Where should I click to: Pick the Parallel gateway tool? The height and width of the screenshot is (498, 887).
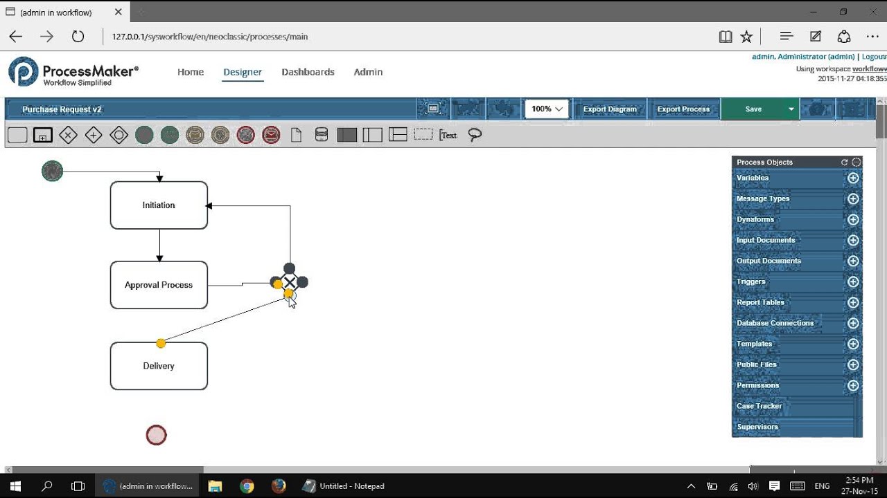point(94,135)
